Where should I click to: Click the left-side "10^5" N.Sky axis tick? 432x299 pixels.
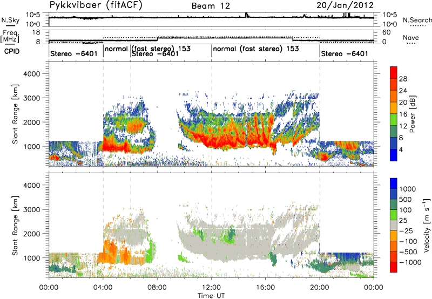[33, 15]
